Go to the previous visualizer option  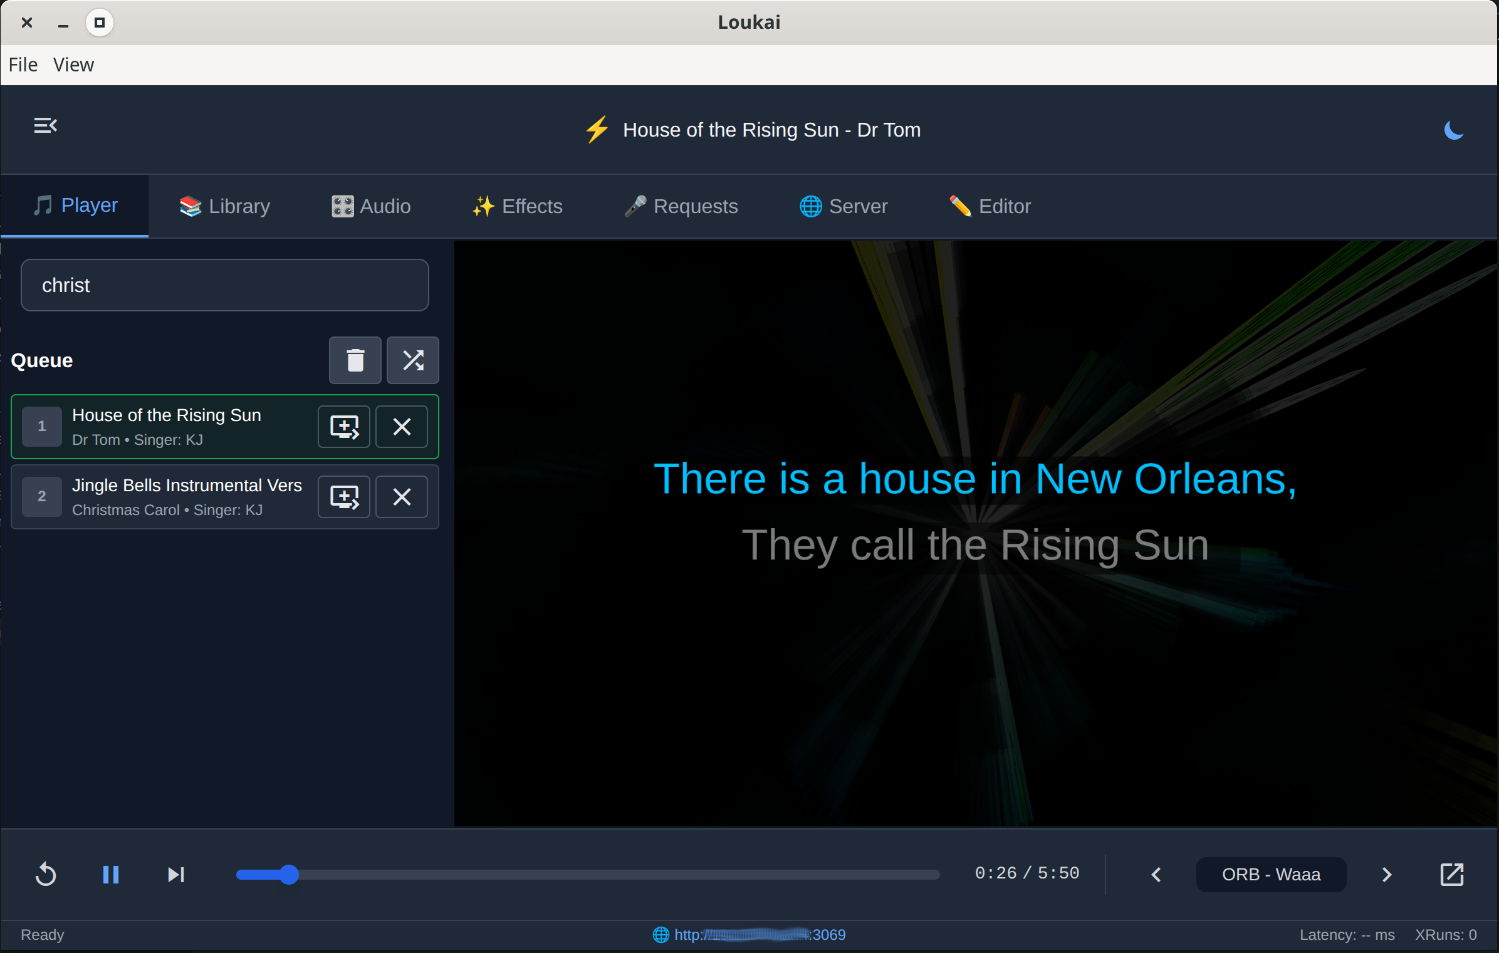pyautogui.click(x=1155, y=875)
